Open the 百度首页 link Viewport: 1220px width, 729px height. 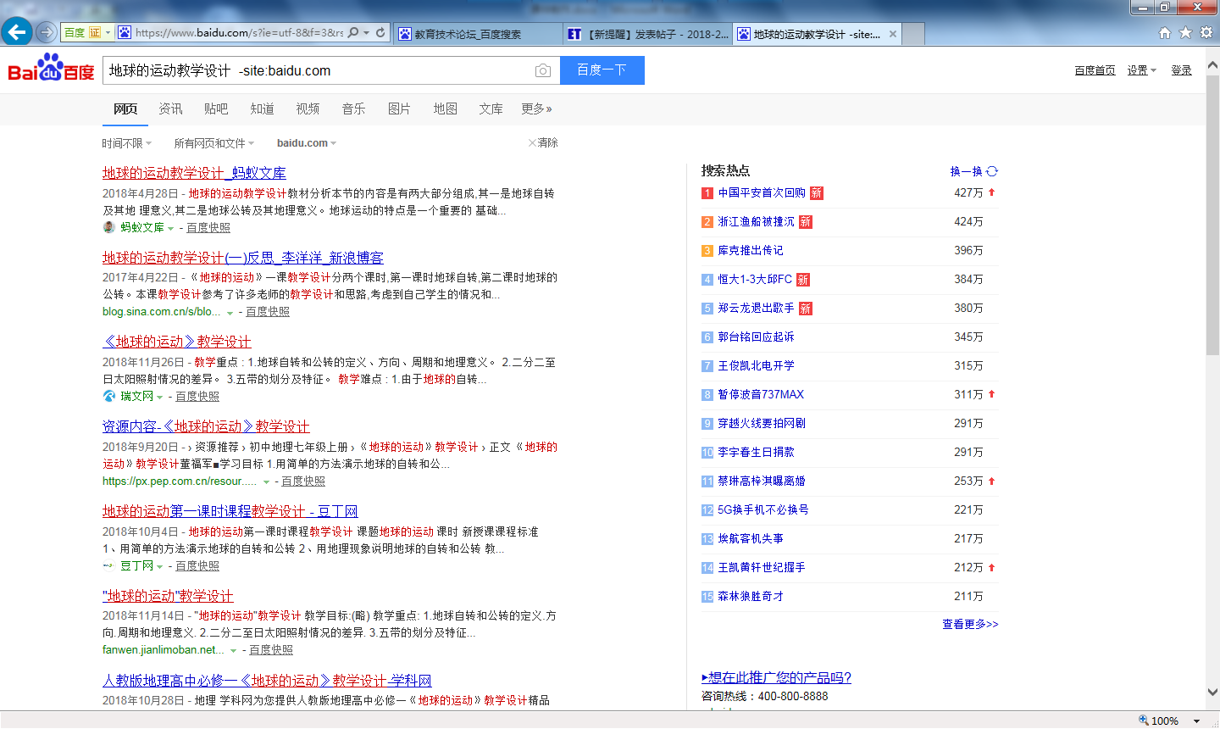tap(1095, 70)
